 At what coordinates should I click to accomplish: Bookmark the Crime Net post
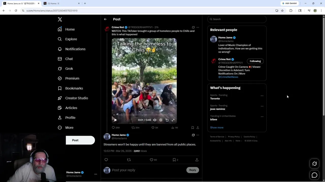click(193, 128)
